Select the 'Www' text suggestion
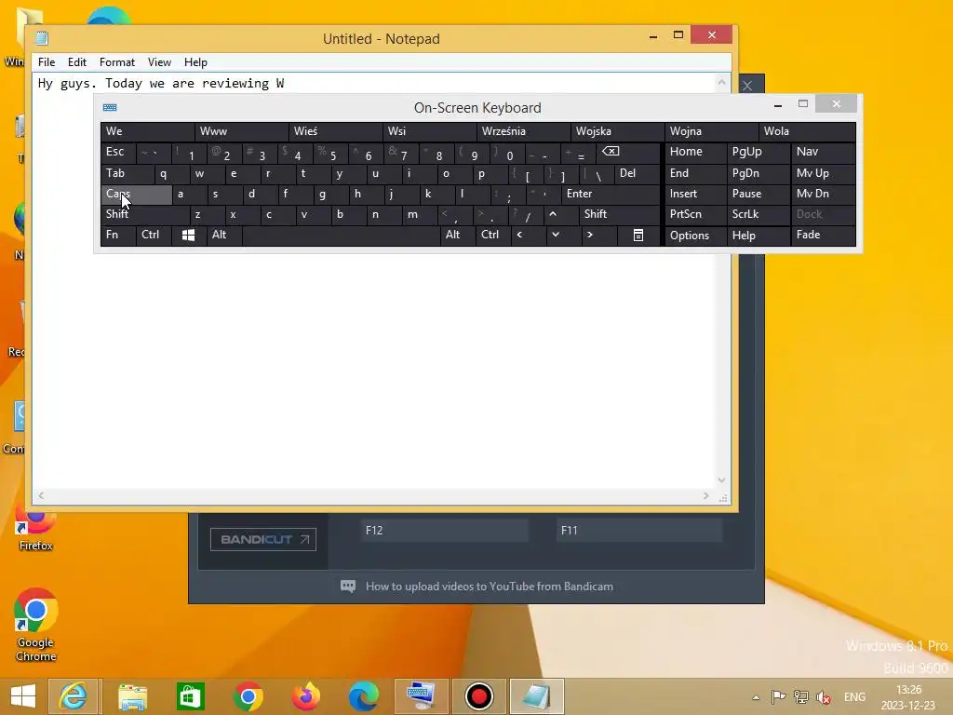 pos(241,131)
